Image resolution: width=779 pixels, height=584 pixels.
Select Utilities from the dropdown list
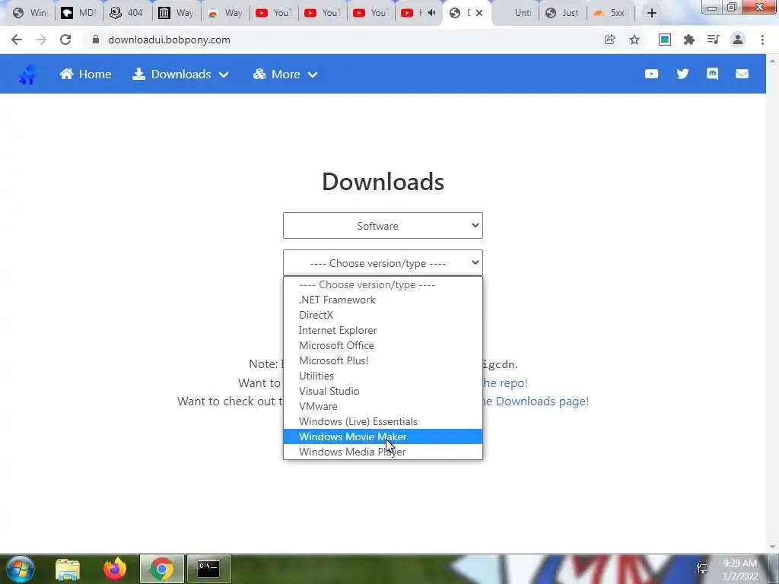[x=383, y=376]
